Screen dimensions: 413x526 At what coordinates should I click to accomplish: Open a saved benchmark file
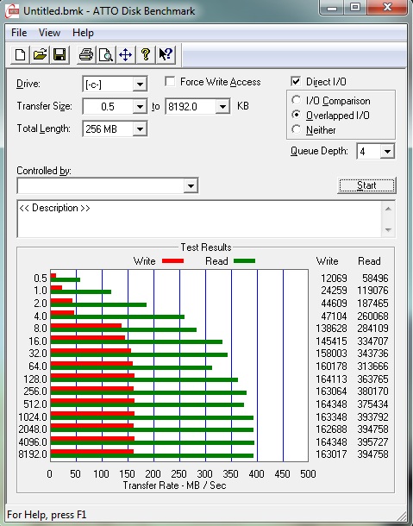pyautogui.click(x=40, y=54)
